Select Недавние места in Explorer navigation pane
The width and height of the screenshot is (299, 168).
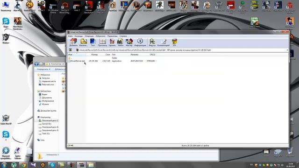pyautogui.click(x=47, y=81)
